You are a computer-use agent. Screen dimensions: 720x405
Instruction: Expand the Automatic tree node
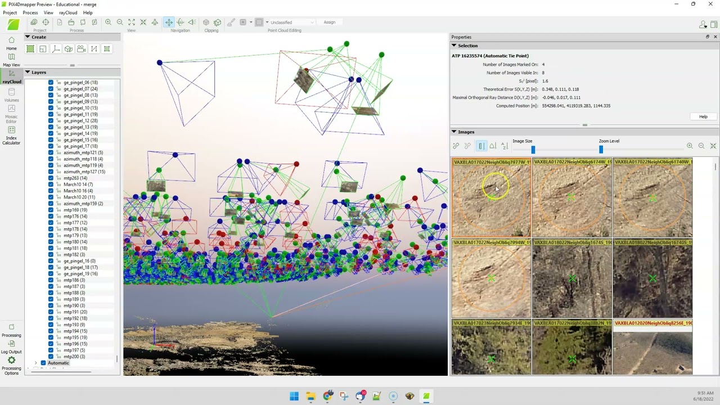(x=36, y=363)
